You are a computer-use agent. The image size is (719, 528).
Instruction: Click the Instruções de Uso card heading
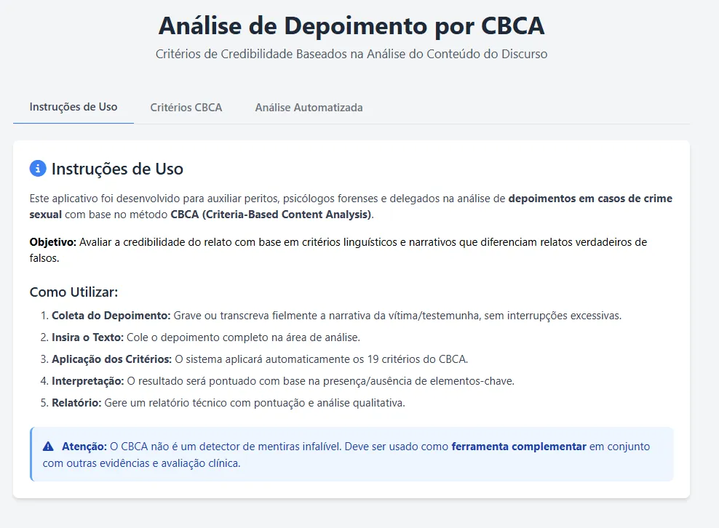tap(117, 169)
